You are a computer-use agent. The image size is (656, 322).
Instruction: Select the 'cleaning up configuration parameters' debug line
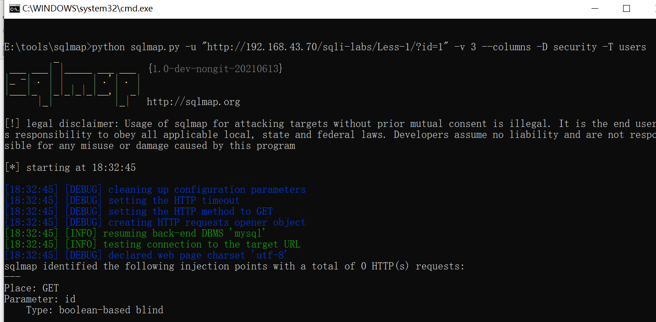tap(206, 190)
